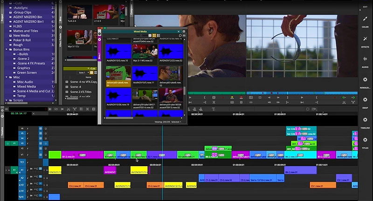Screen dimensions: 373x201
Task: Step one frame backward in record monitor
Action: (269, 97)
